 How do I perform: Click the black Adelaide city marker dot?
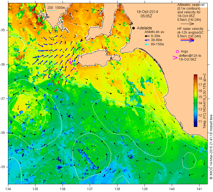pyautogui.click(x=134, y=28)
